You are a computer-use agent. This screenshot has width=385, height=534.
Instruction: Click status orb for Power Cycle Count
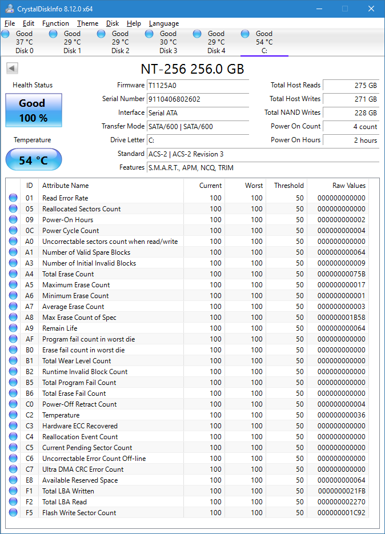pyautogui.click(x=13, y=231)
